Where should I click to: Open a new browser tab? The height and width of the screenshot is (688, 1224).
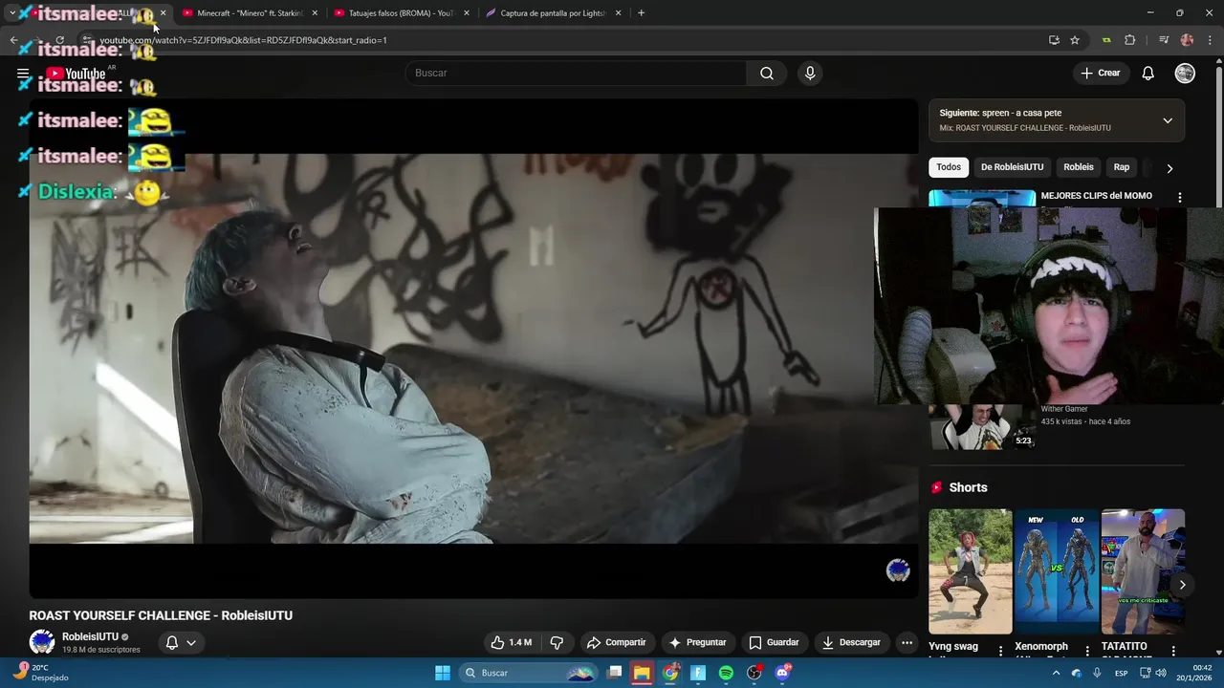(x=641, y=13)
